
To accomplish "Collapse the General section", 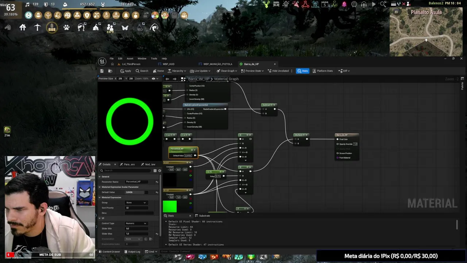I will (99, 177).
